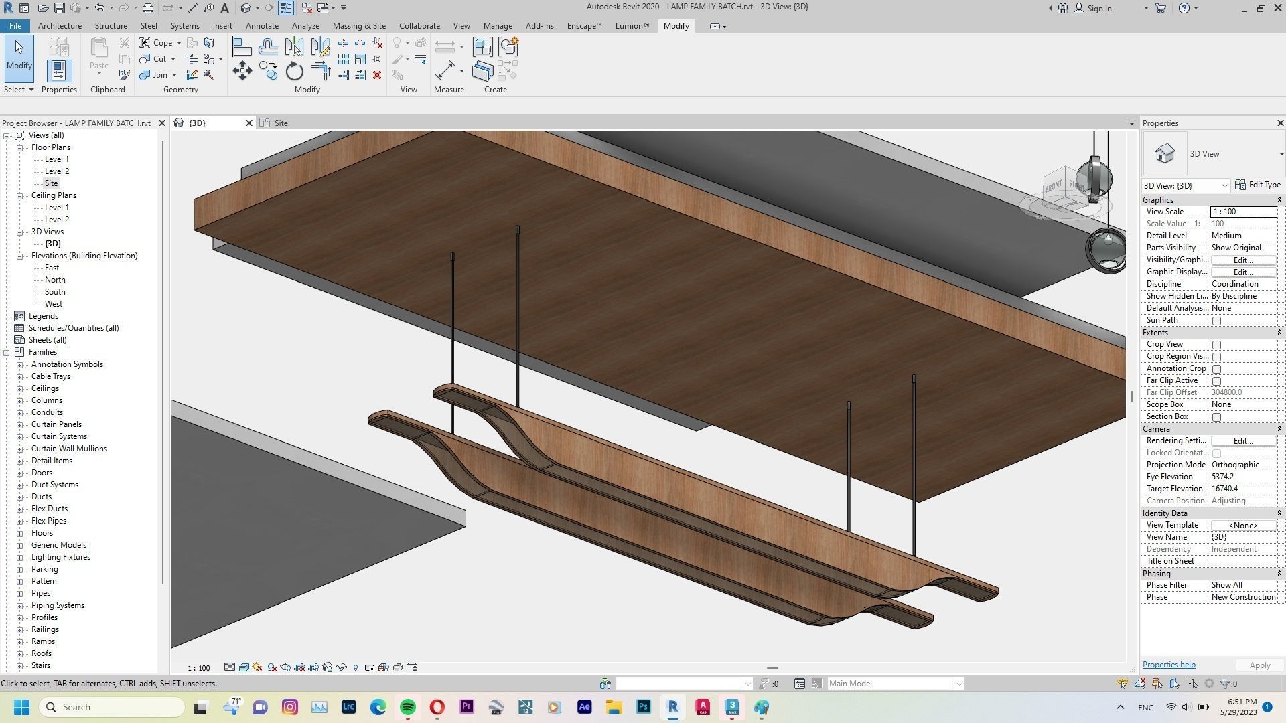The image size is (1286, 723).
Task: Select the Mirror - Pick Axis tool
Action: (x=294, y=47)
